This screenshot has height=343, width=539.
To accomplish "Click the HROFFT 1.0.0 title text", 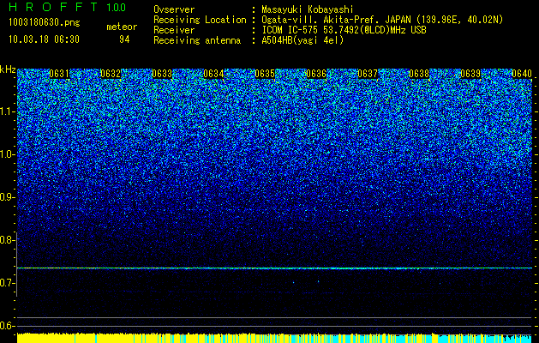I will [x=67, y=7].
